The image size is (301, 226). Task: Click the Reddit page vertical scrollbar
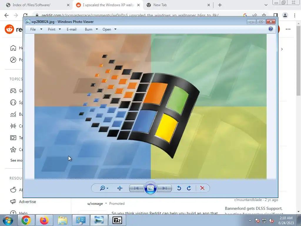pos(298,61)
